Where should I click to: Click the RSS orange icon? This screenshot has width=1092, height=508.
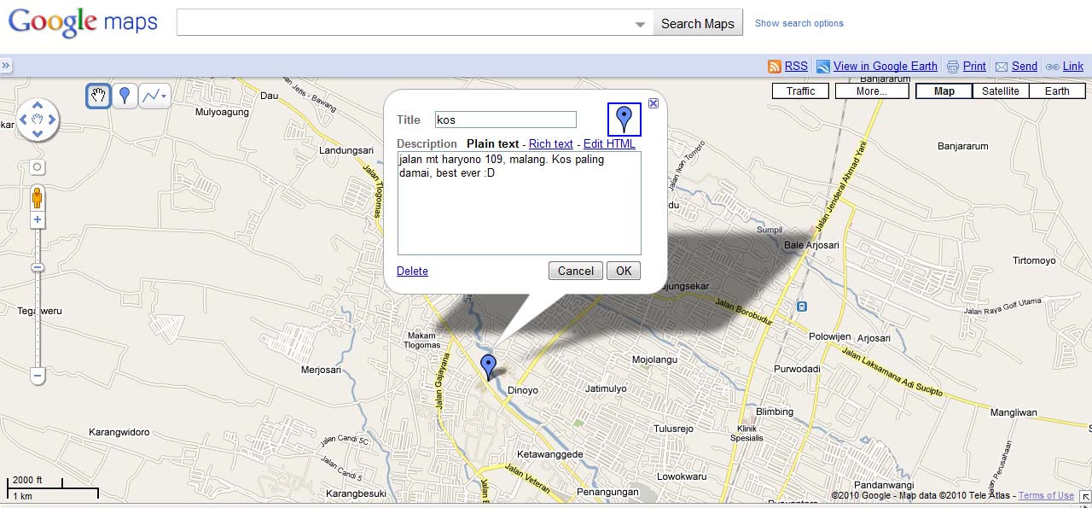(775, 67)
